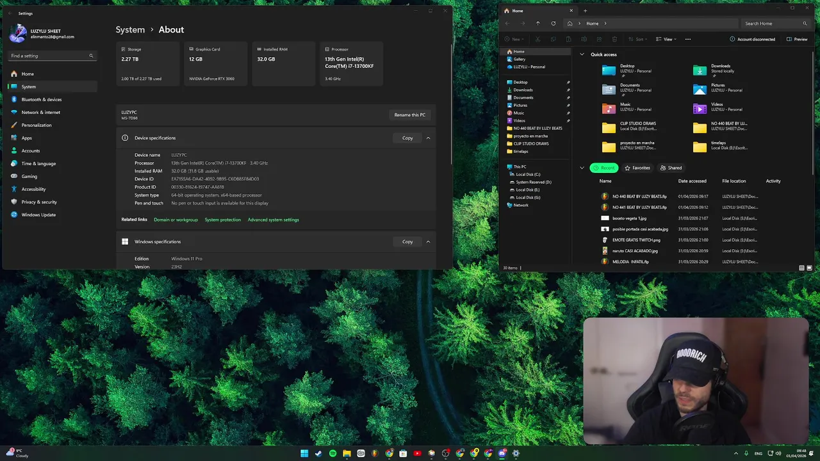Click the Cut icon in Explorer toolbar
The width and height of the screenshot is (820, 461).
[537, 39]
